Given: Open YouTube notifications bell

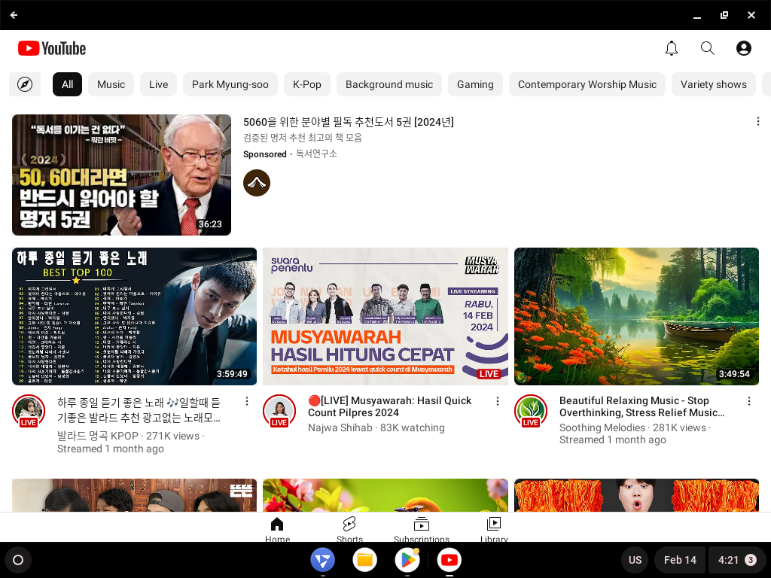Looking at the screenshot, I should point(671,47).
